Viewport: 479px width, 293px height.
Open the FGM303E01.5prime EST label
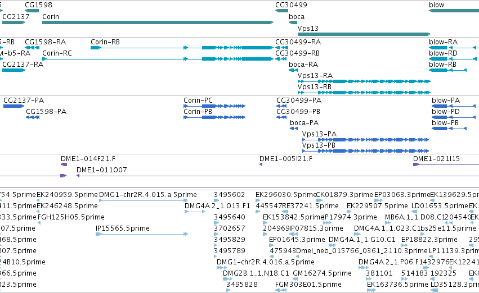308,285
